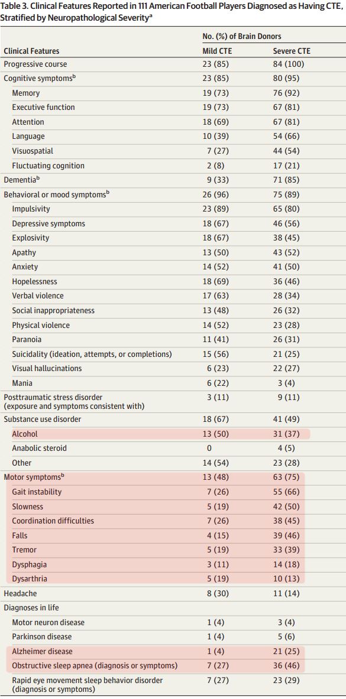The height and width of the screenshot is (699, 346).
Task: Select the Substance use disorder row
Action: (173, 420)
